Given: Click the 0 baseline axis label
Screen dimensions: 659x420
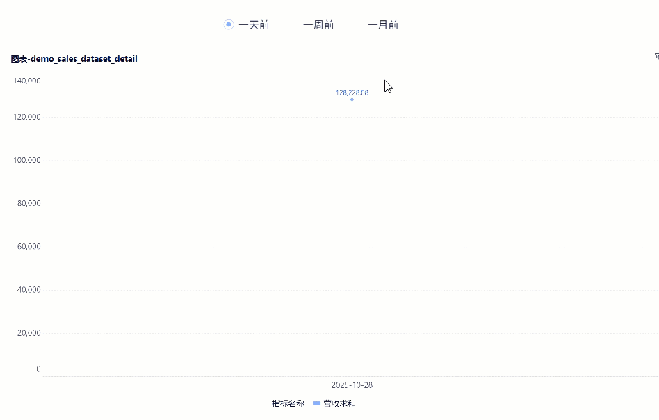Looking at the screenshot, I should coord(38,369).
